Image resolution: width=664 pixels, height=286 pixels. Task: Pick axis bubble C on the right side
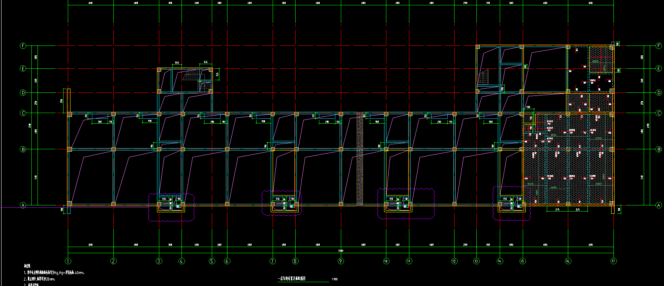pyautogui.click(x=659, y=113)
